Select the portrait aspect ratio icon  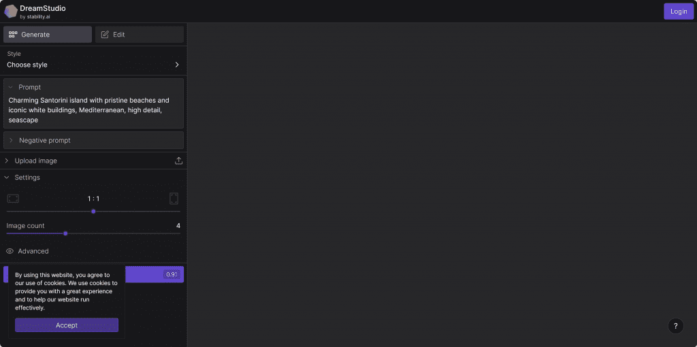[x=174, y=199]
